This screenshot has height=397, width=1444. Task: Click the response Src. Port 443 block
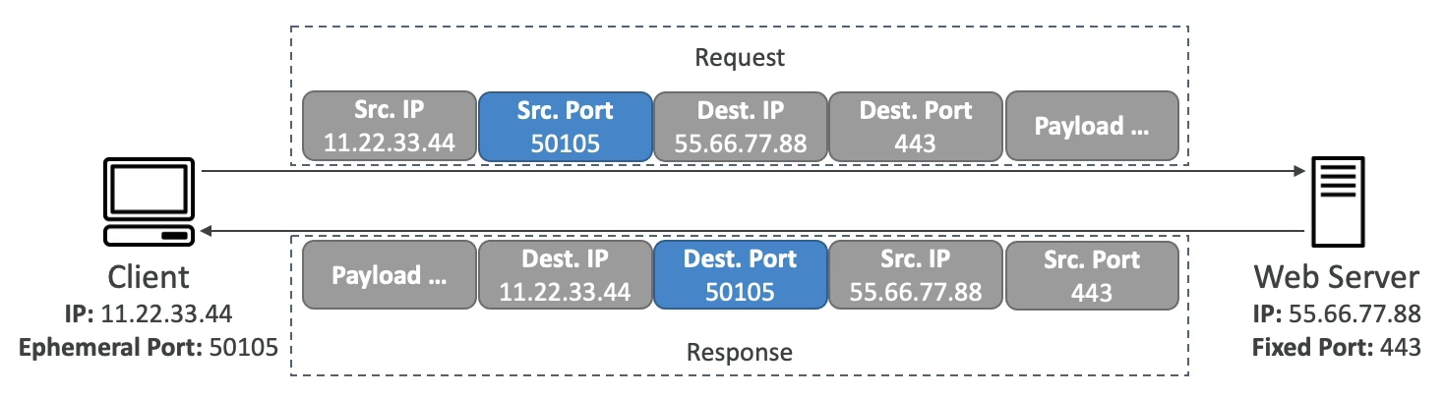click(x=1091, y=276)
